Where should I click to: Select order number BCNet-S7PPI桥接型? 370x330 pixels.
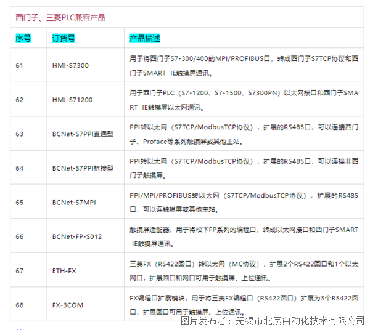83,168
